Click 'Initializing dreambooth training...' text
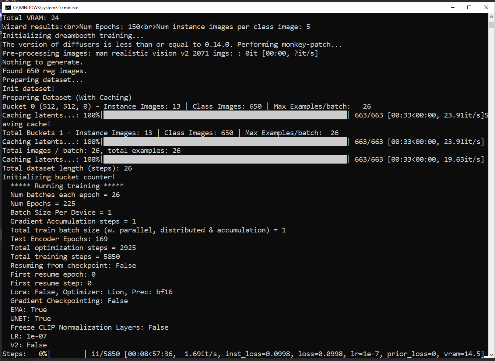495x361 pixels. [73, 36]
